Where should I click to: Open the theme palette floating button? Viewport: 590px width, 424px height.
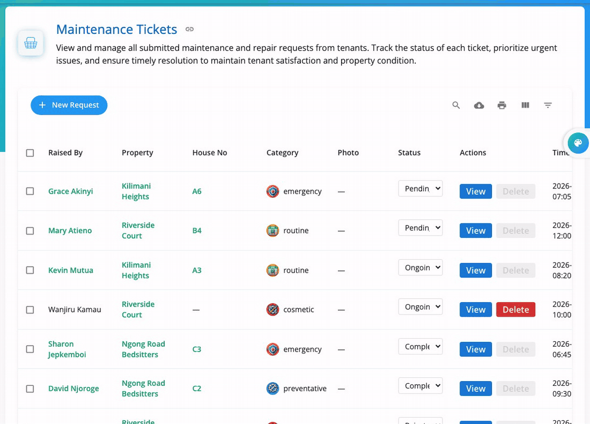click(x=578, y=143)
